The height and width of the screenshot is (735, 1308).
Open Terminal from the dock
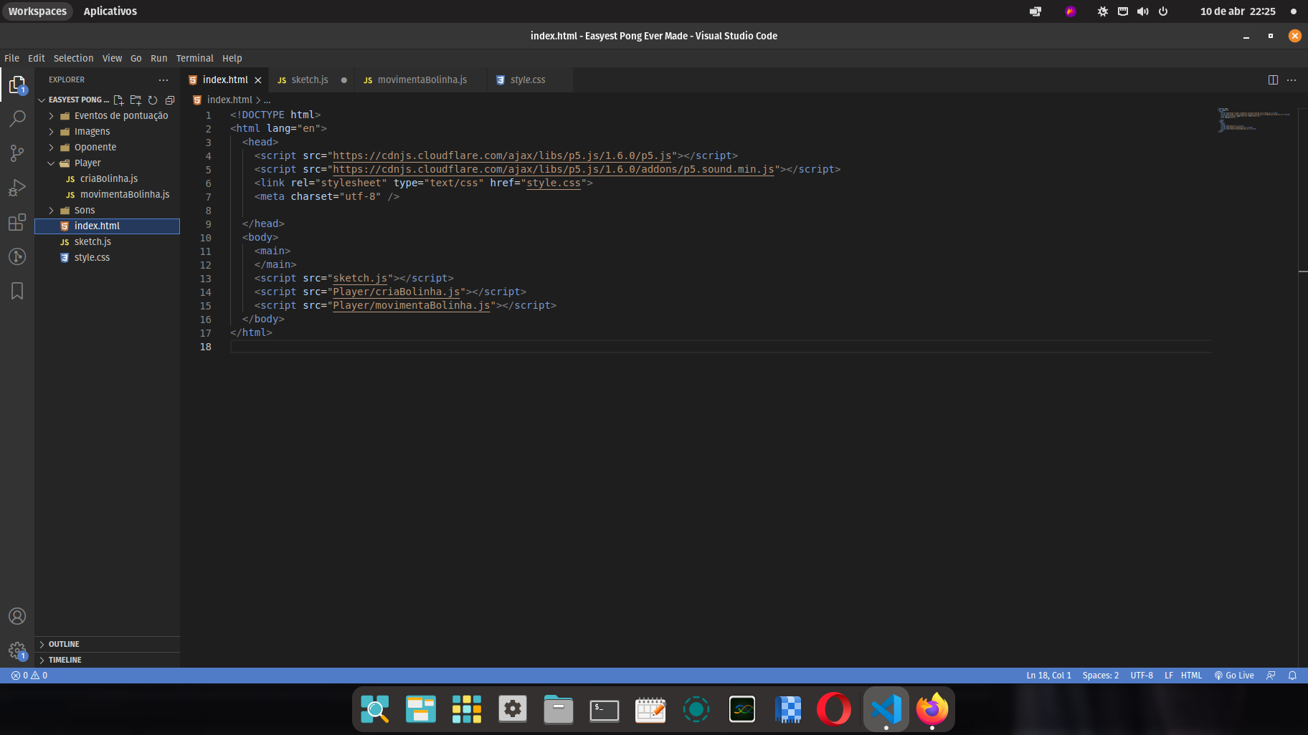[605, 710]
